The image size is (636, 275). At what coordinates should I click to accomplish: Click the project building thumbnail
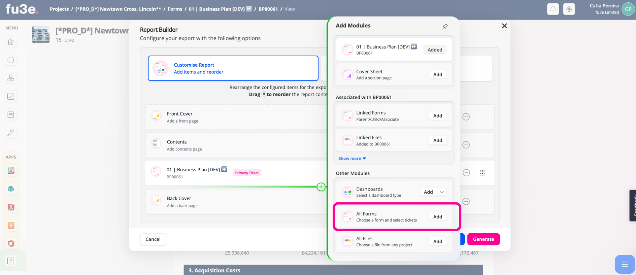point(41,34)
